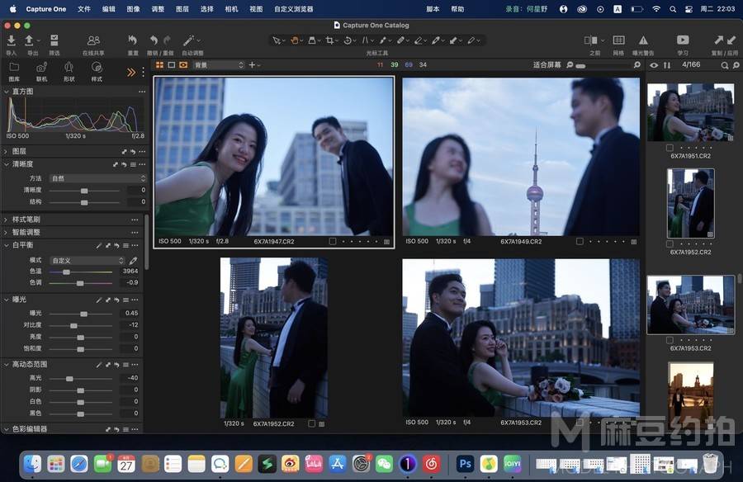Expand the Smart Adjustments (智能调整) panel
Screen dimensions: 743x482
click(6, 232)
